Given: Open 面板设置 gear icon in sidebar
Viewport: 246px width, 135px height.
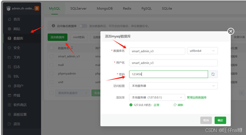Looking at the screenshot, I should point(9,114).
